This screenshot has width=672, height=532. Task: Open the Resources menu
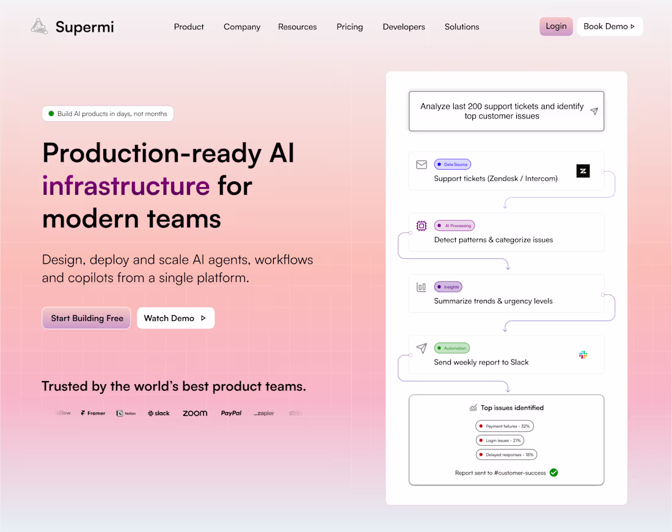click(x=298, y=26)
